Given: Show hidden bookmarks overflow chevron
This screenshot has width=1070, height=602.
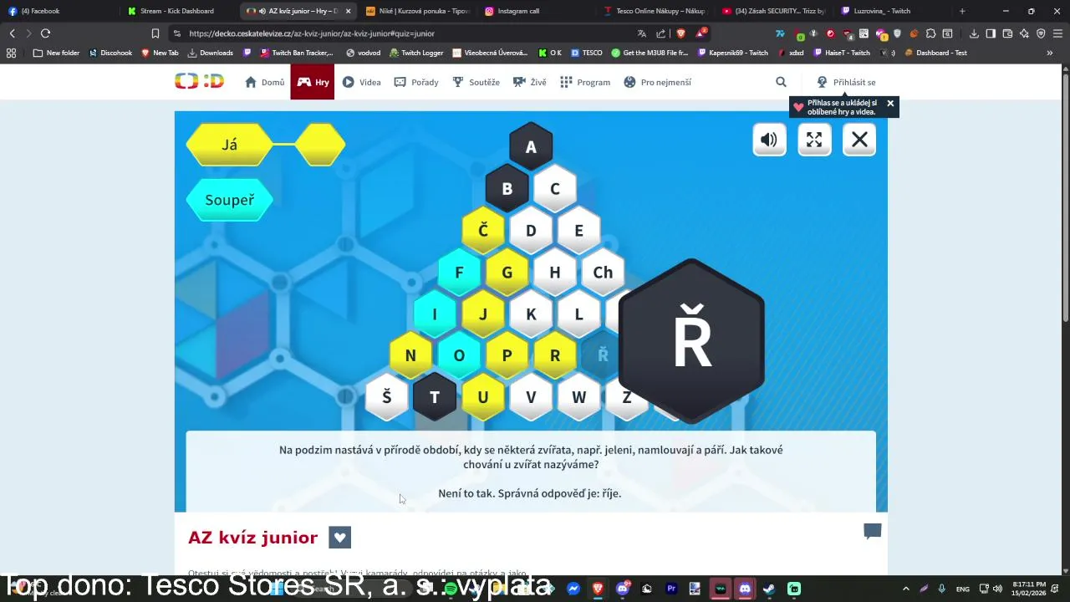Looking at the screenshot, I should point(1050,53).
